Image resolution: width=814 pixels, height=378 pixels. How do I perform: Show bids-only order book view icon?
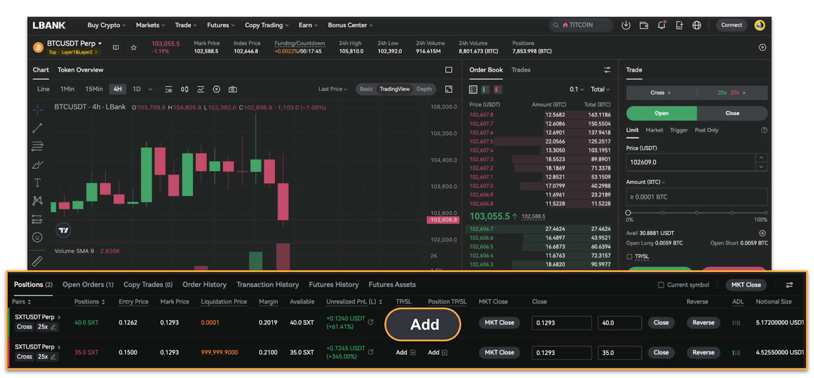[x=485, y=89]
